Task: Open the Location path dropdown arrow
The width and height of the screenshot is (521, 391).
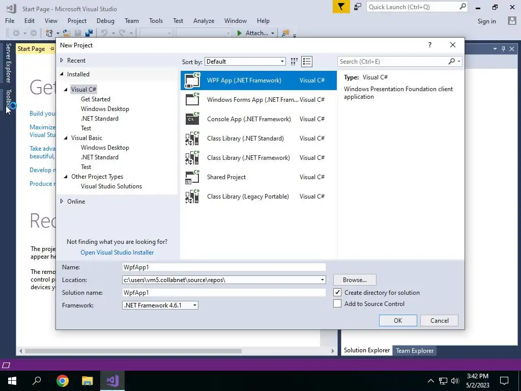Action: (322, 280)
